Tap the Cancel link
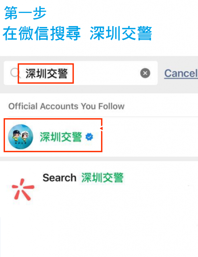The image size is (198, 257). coord(181,73)
